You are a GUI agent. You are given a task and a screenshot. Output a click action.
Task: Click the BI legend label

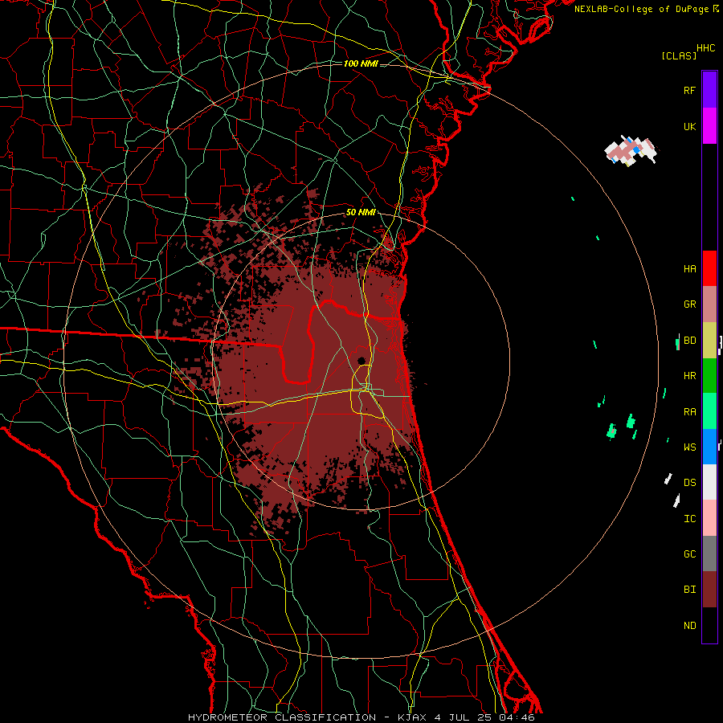[689, 590]
